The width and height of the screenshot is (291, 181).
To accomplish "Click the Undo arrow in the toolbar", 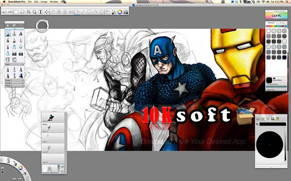I will point(4,12).
